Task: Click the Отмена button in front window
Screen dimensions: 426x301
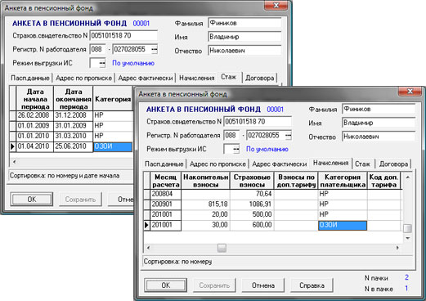Action: click(263, 285)
